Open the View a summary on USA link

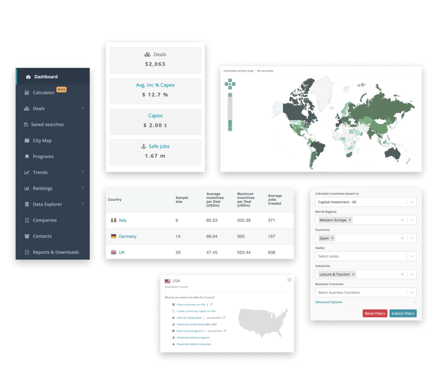click(191, 304)
